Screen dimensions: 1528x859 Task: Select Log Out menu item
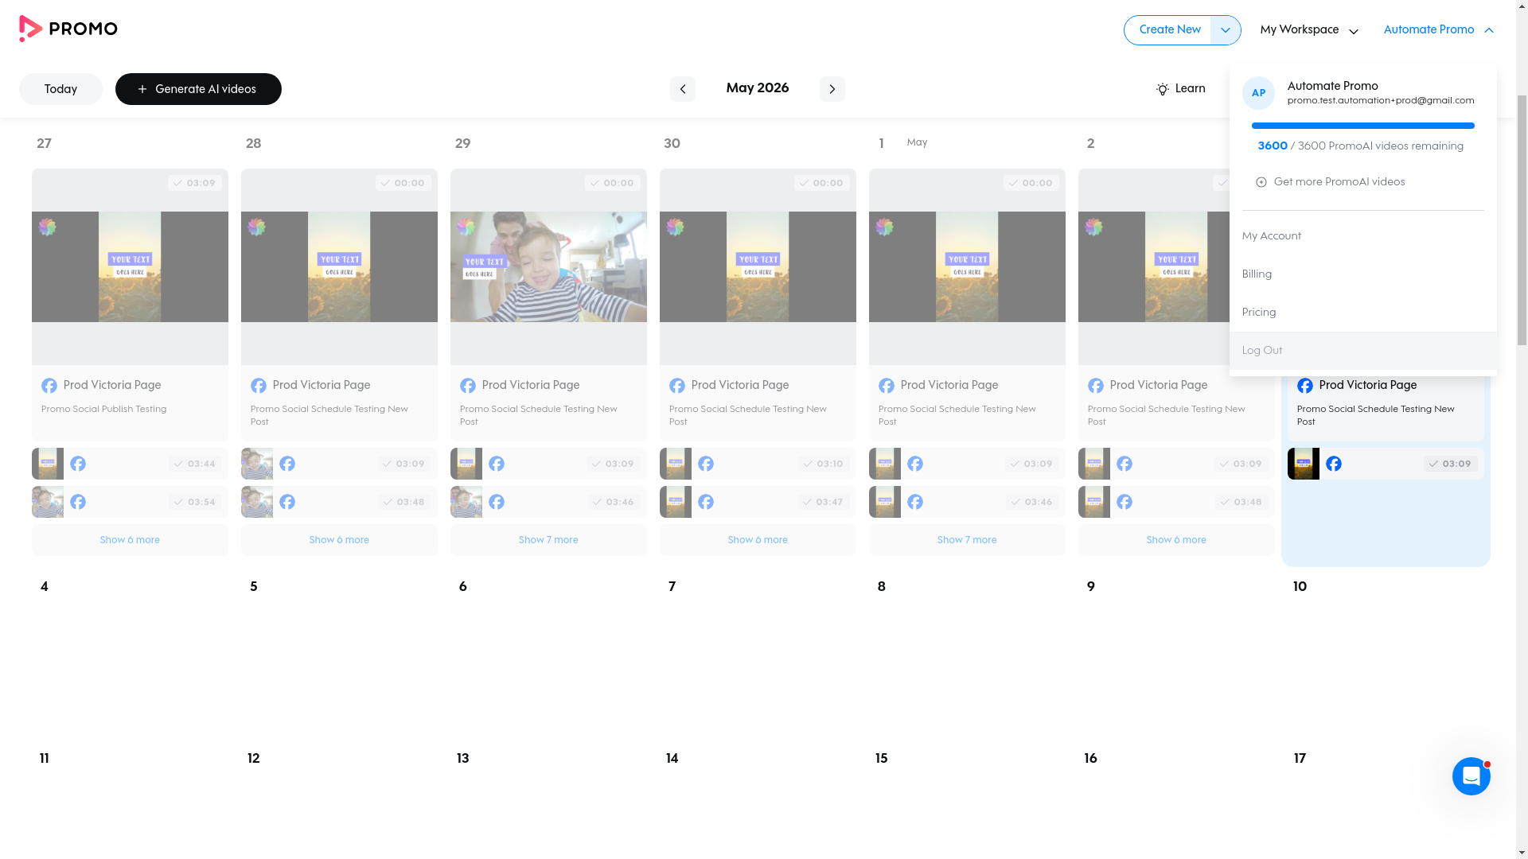pos(1362,351)
